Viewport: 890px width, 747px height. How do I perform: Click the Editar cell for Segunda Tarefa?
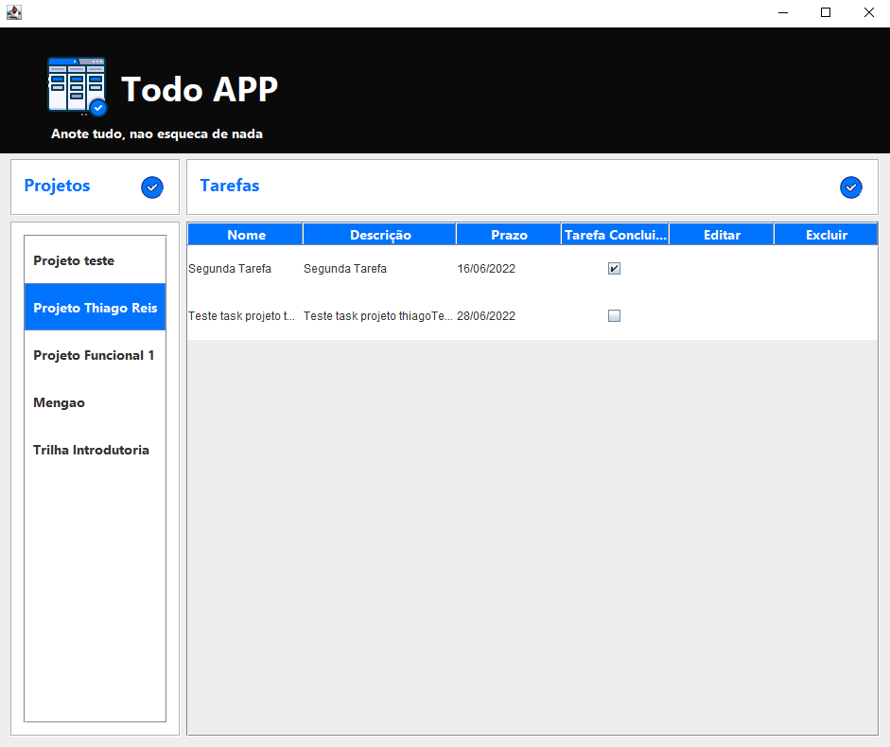(x=721, y=268)
